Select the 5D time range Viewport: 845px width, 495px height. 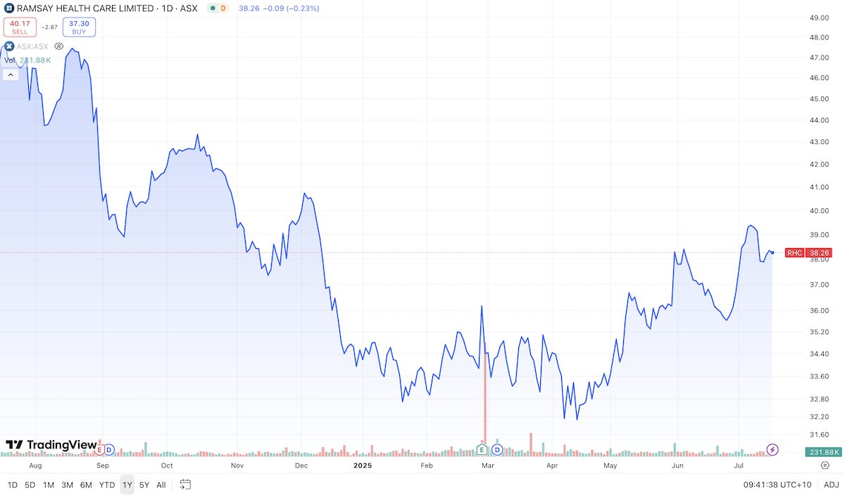pyautogui.click(x=30, y=484)
